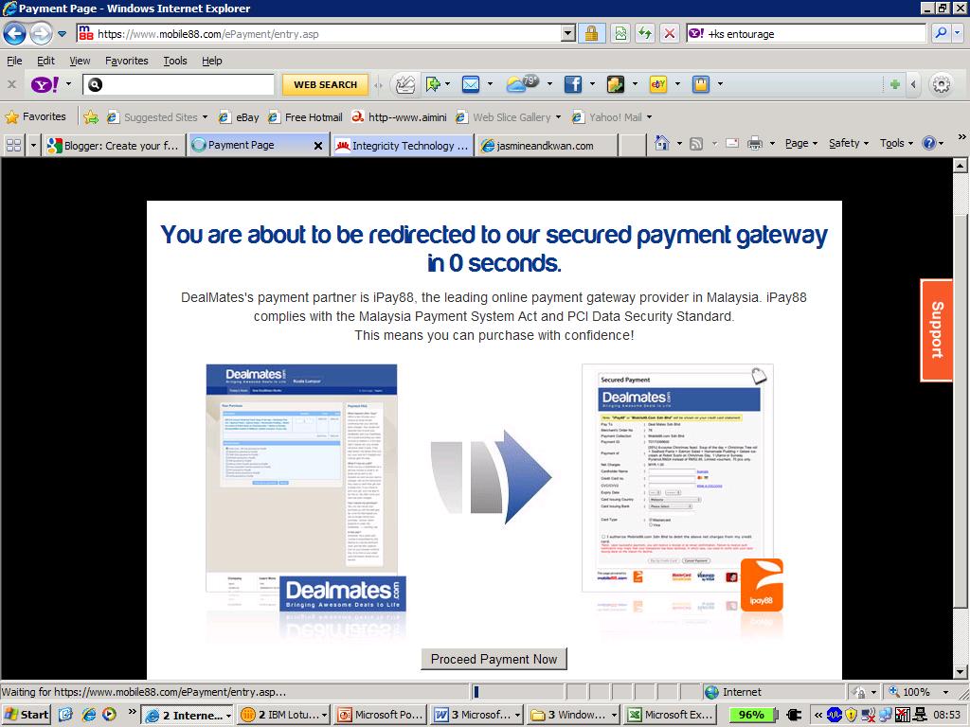Click the Print icon in command bar
This screenshot has height=727, width=970.
(755, 144)
